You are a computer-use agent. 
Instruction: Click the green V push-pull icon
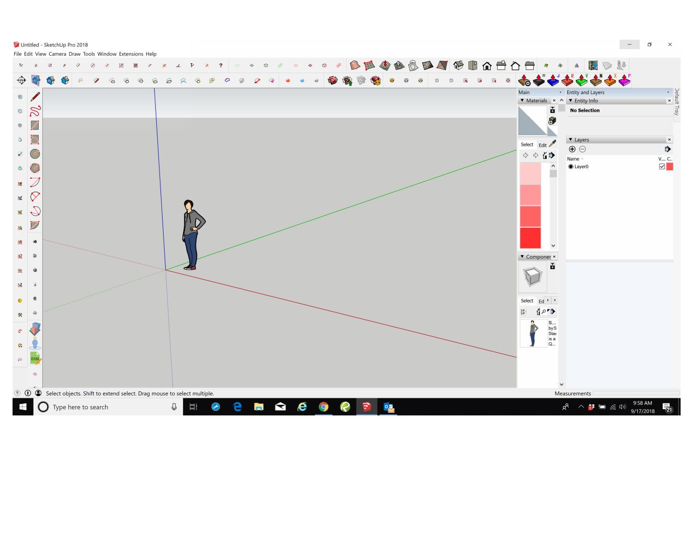582,80
